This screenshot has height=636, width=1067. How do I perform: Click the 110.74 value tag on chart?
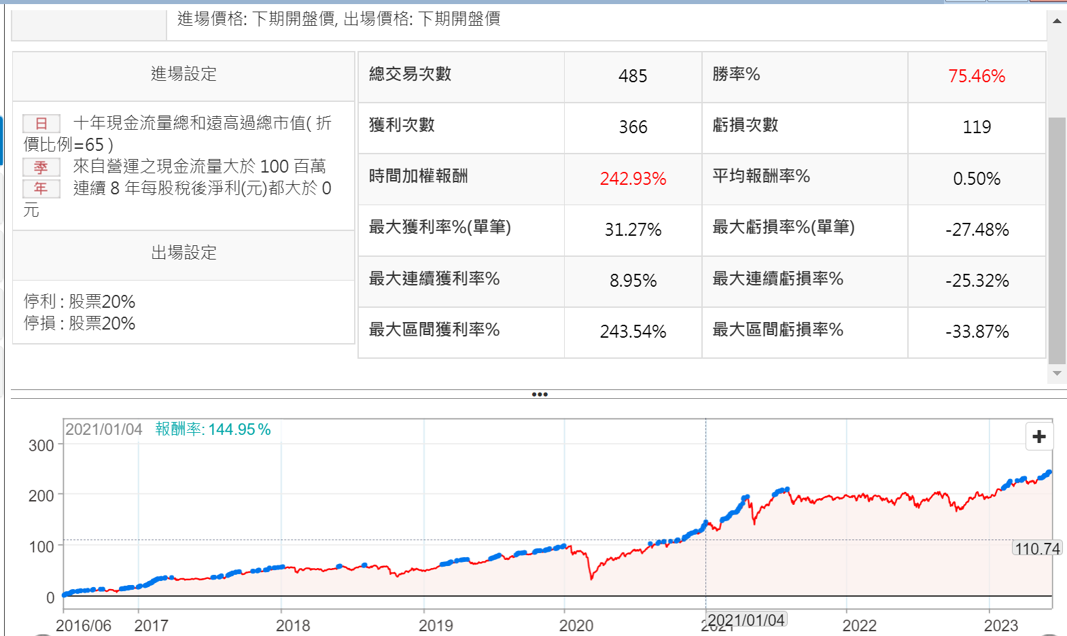(x=1037, y=548)
